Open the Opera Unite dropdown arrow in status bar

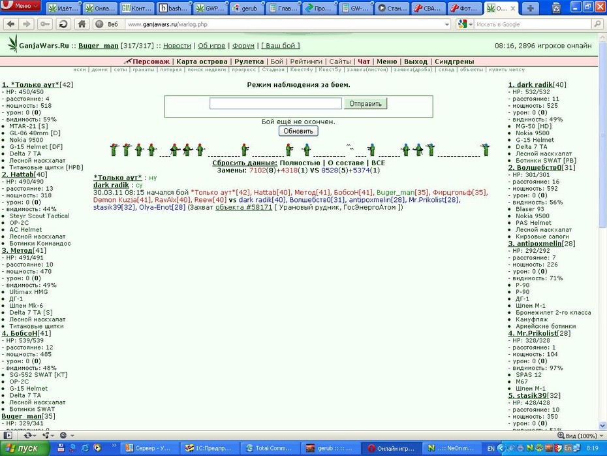point(52,436)
